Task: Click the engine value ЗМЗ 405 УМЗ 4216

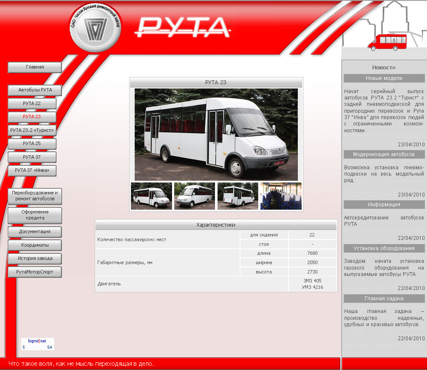Action: pos(312,284)
